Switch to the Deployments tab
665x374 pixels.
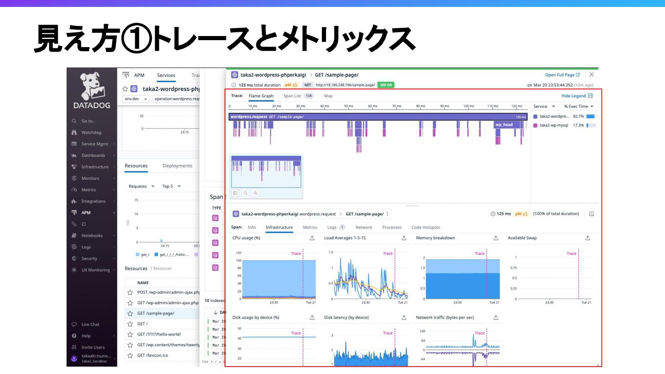click(x=177, y=166)
